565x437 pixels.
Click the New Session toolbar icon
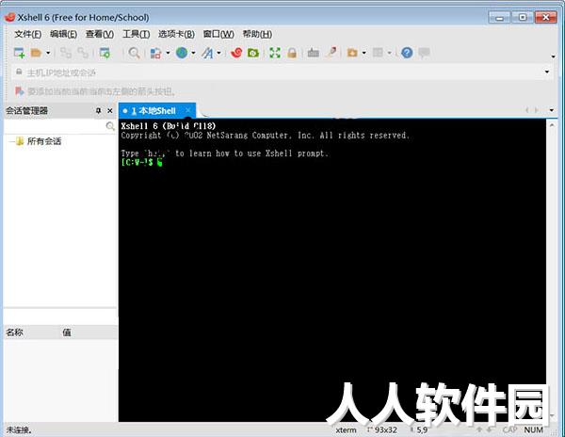pyautogui.click(x=19, y=53)
